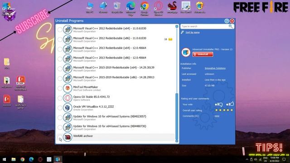The height and width of the screenshot is (163, 290).
Task: Open Edge from the taskbar
Action: 31,159
